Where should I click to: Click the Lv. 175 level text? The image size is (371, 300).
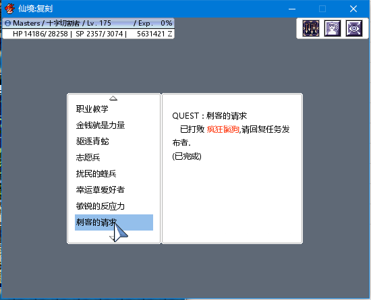pos(99,23)
